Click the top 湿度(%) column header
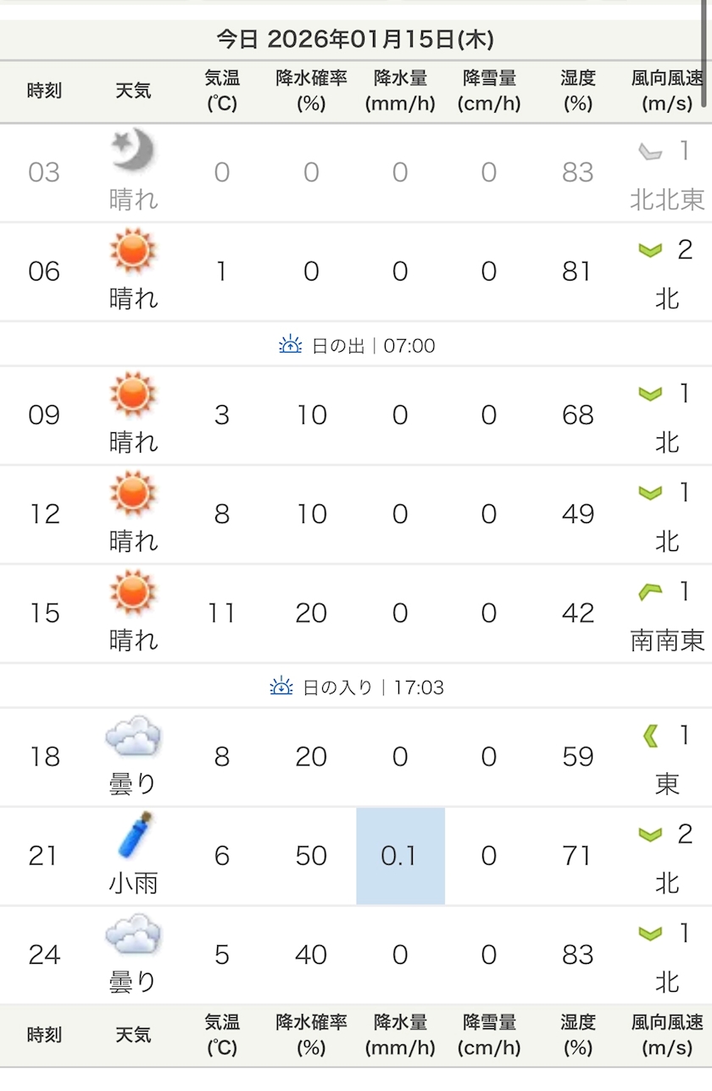This screenshot has height=1091, width=712. click(x=578, y=92)
